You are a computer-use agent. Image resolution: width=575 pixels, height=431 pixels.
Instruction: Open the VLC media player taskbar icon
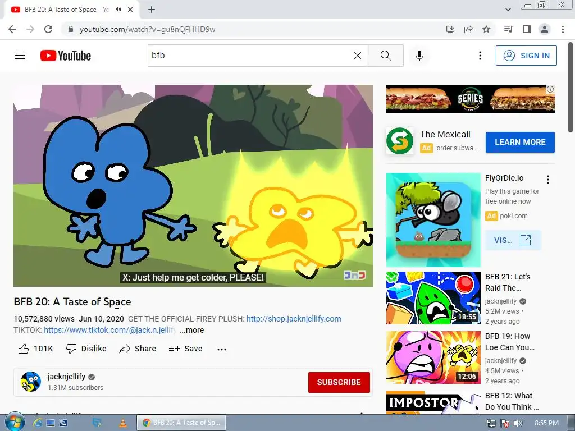pos(123,423)
